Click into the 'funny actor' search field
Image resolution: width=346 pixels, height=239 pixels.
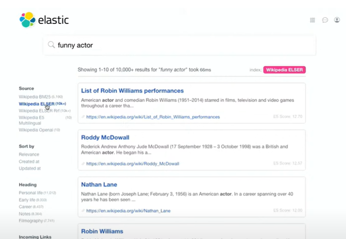(x=179, y=45)
